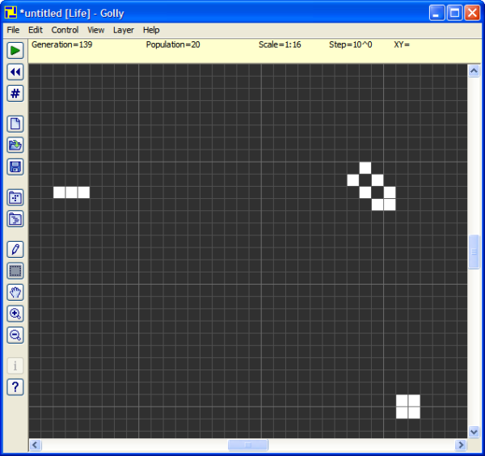Viewport: 485px width, 456px height.
Task: Expand the View menu
Action: (96, 30)
